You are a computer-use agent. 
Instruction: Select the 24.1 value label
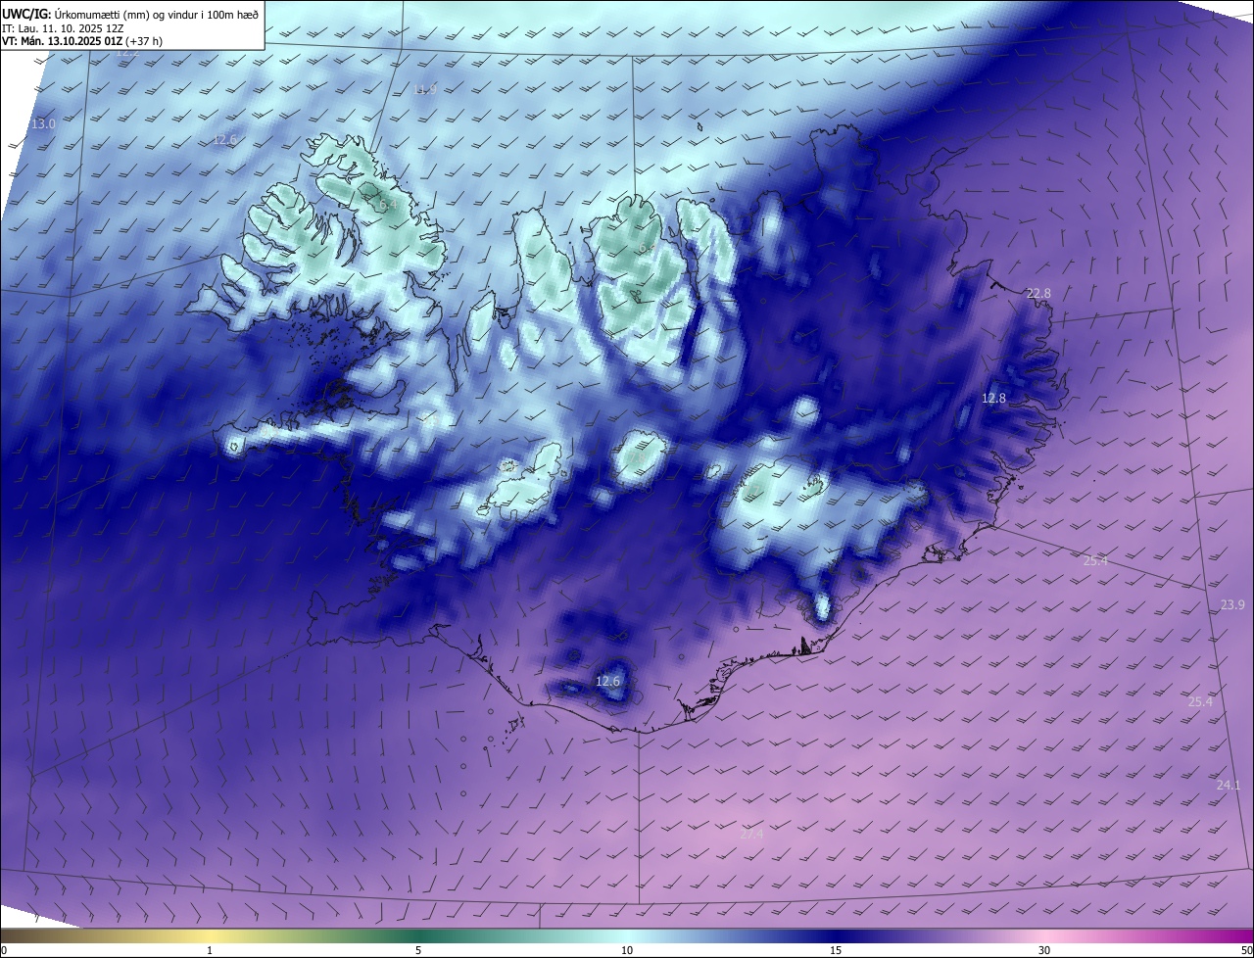(x=1229, y=786)
